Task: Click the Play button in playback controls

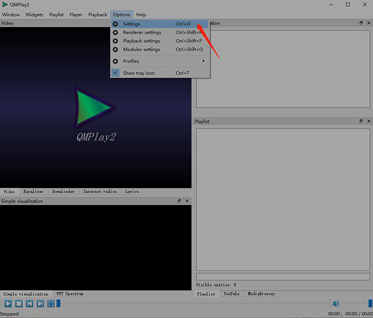Action: [8, 304]
